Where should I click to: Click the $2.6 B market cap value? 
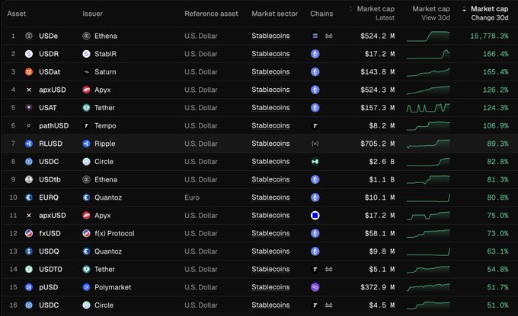pyautogui.click(x=382, y=162)
